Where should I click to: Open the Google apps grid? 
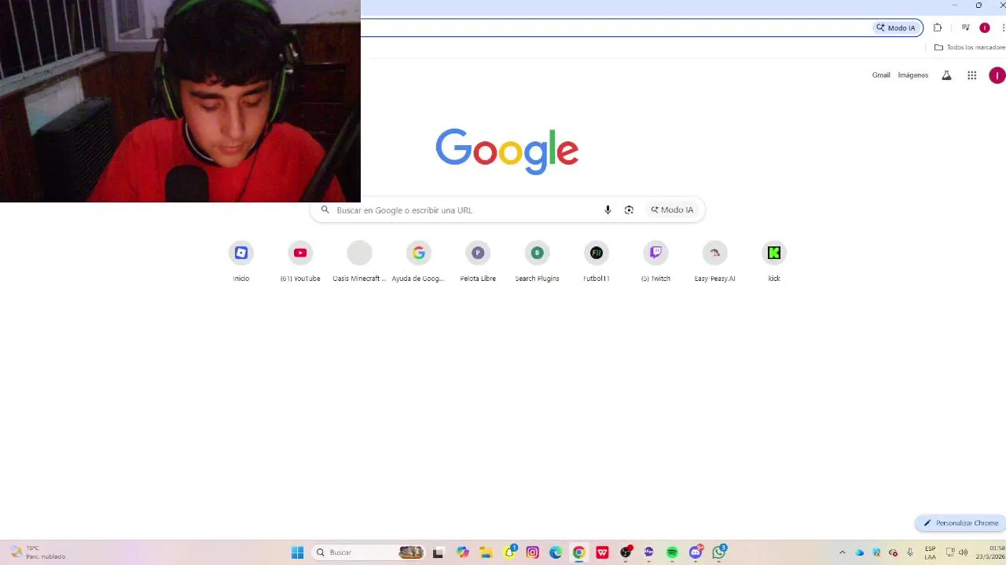coord(972,75)
